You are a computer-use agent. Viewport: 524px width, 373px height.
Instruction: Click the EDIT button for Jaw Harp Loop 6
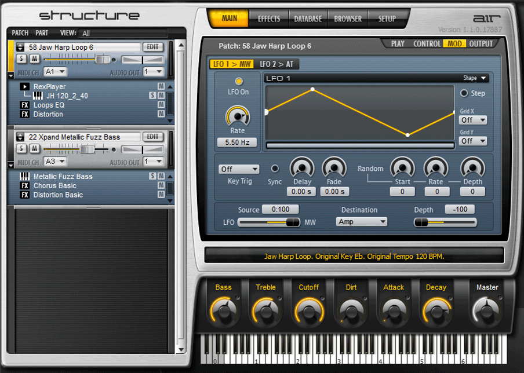pos(152,47)
